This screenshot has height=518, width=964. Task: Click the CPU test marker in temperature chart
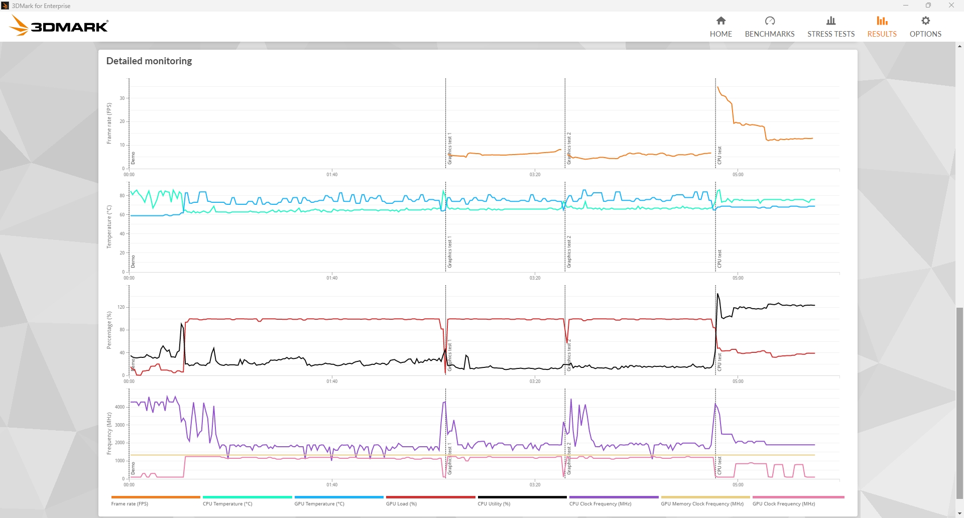[719, 258]
